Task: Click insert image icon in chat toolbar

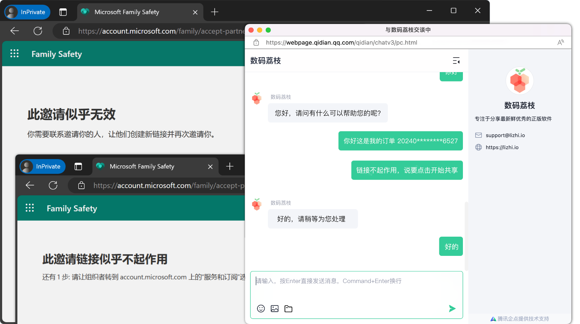Action: [275, 308]
